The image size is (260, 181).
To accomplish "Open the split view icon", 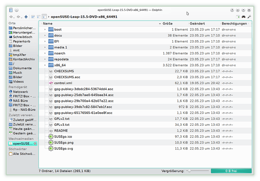I will click(238, 17).
